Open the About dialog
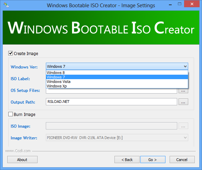The width and height of the screenshot is (202, 170). tap(22, 160)
